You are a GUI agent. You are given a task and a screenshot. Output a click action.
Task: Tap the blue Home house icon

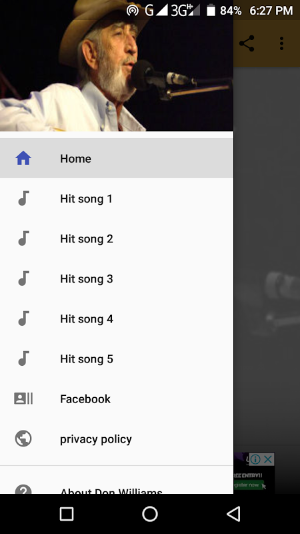[x=23, y=158]
